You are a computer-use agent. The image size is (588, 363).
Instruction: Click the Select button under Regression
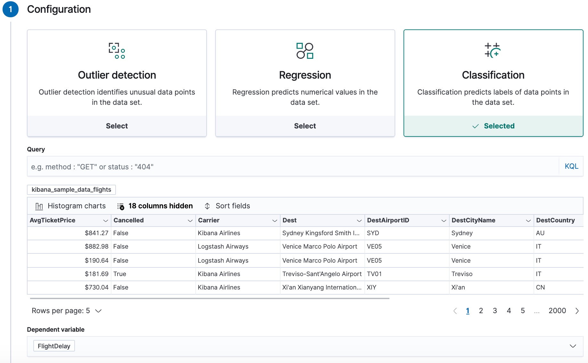coord(305,126)
